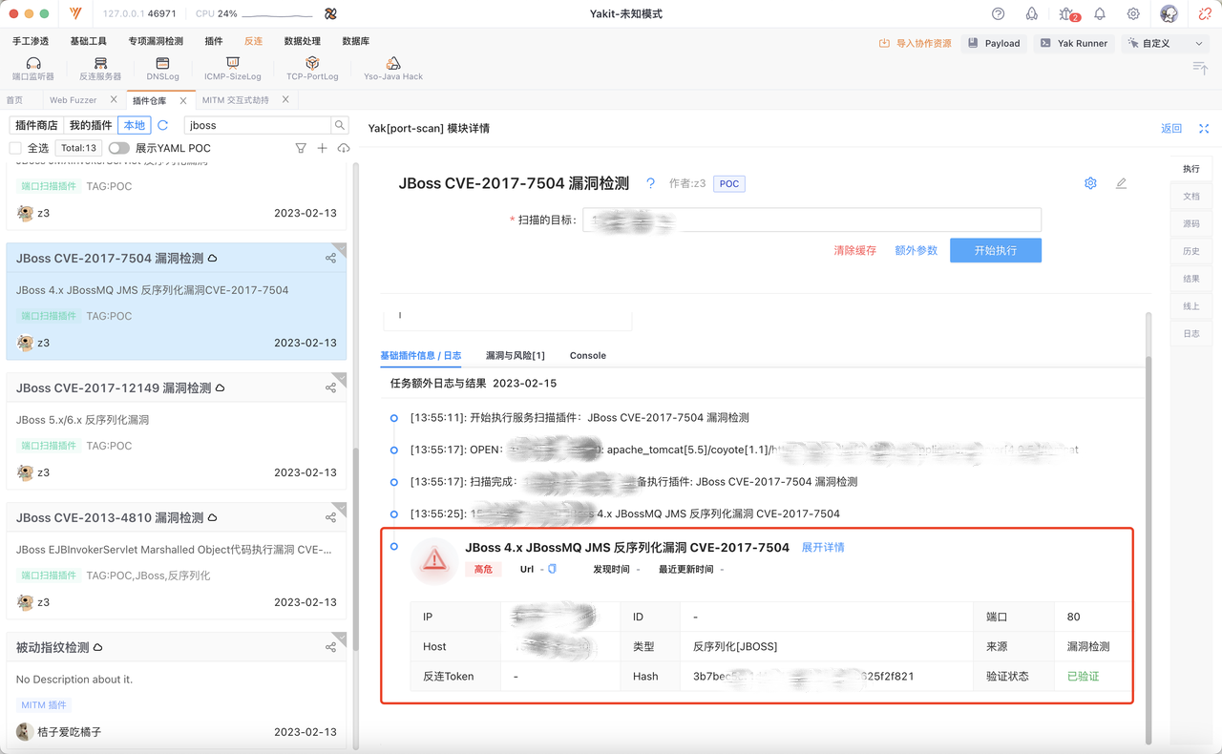The image size is (1222, 754).
Task: Select the 本地 local plugins option
Action: [x=135, y=125]
